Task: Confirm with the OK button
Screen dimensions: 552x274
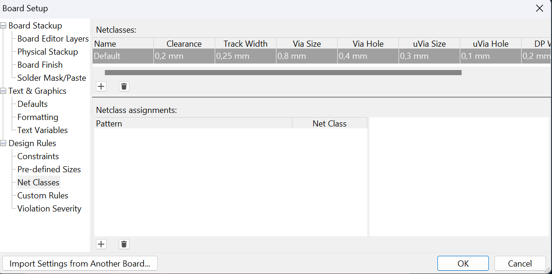Action: [463, 263]
